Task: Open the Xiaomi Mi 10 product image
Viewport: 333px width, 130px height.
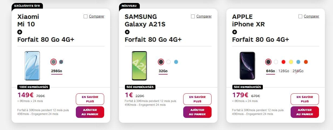Action: (32, 66)
